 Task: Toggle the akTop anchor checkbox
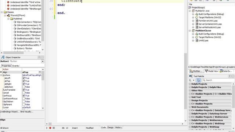[23, 81]
